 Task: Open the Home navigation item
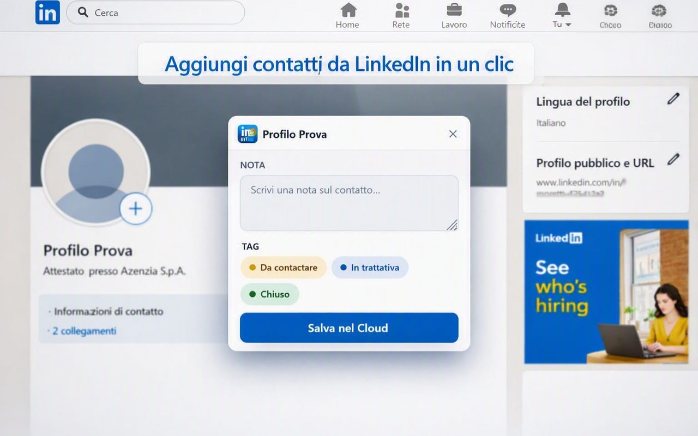(x=347, y=15)
